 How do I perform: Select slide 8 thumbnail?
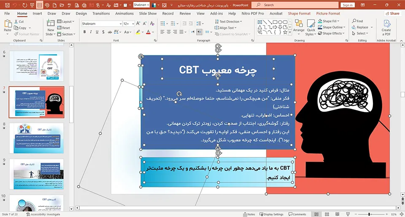coord(36,138)
